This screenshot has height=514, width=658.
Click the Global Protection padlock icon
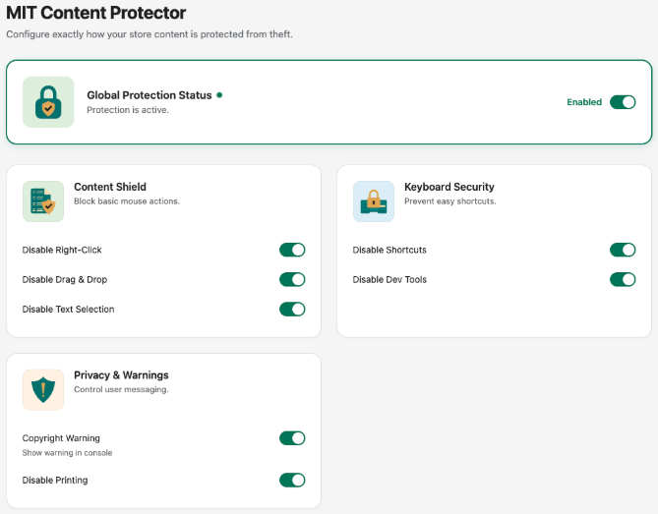point(48,102)
